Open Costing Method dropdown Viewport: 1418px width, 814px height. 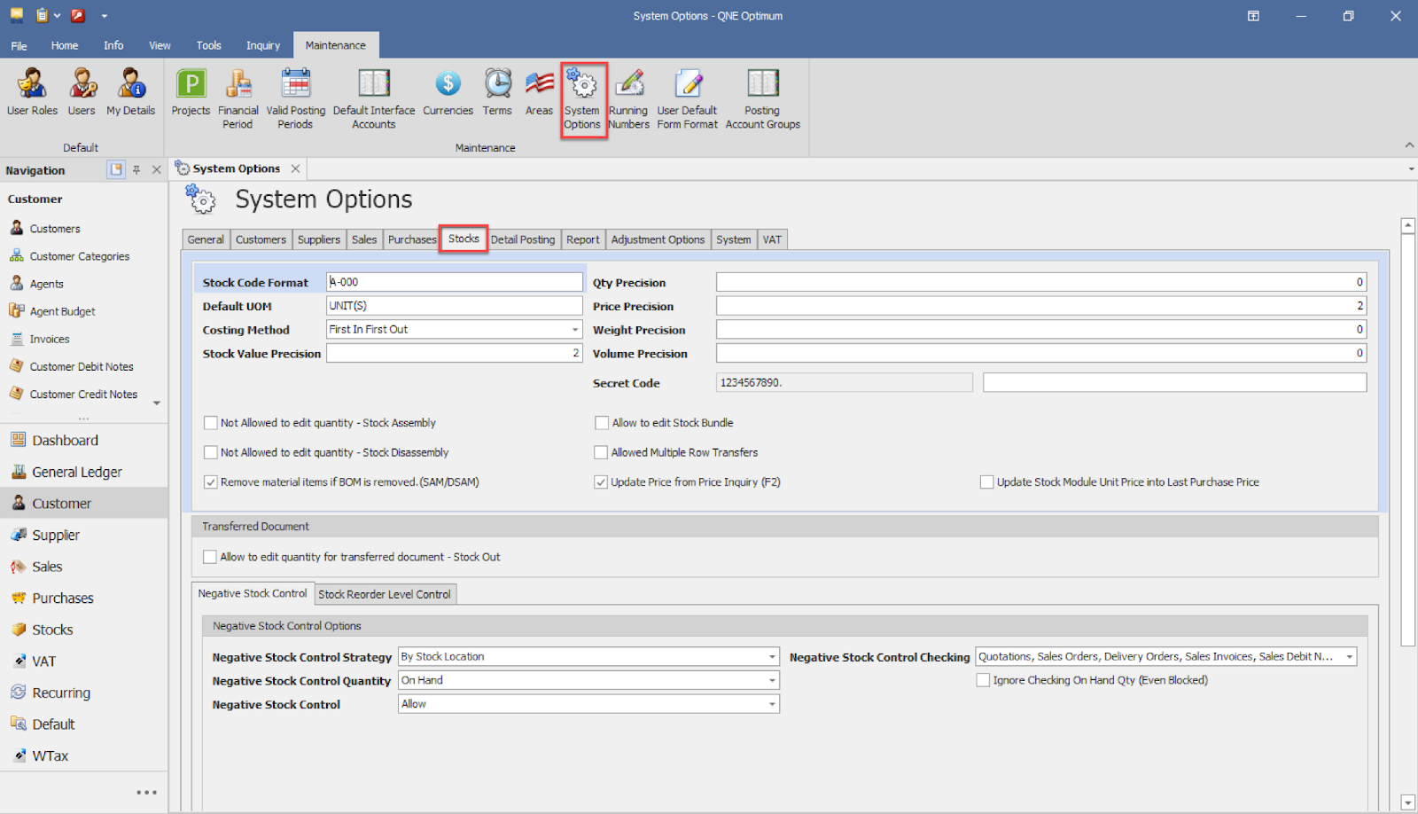[x=574, y=330]
